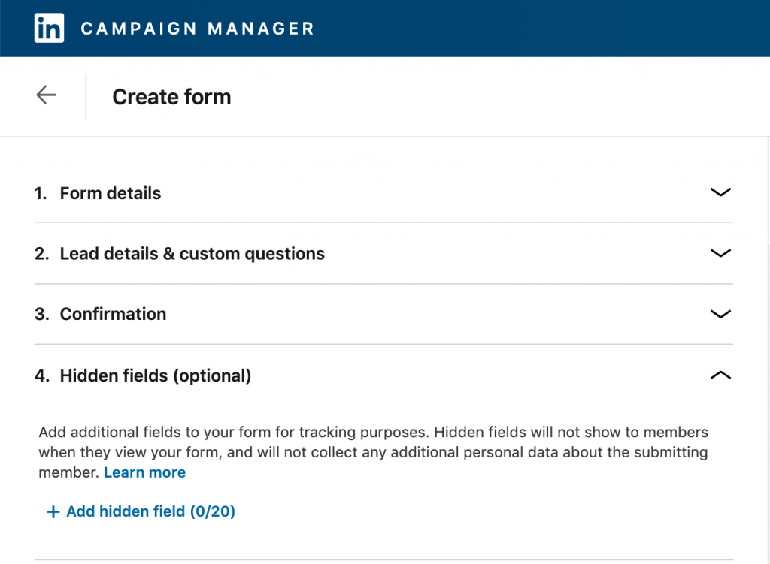Click the LinkedIn logo icon
The height and width of the screenshot is (564, 770).
tap(49, 28)
